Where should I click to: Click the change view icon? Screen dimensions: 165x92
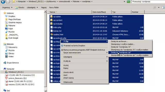[155, 7]
